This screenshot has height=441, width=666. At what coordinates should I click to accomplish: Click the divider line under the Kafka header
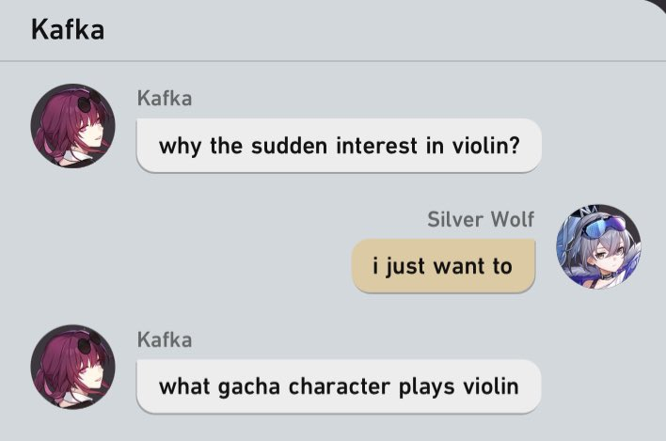(333, 61)
